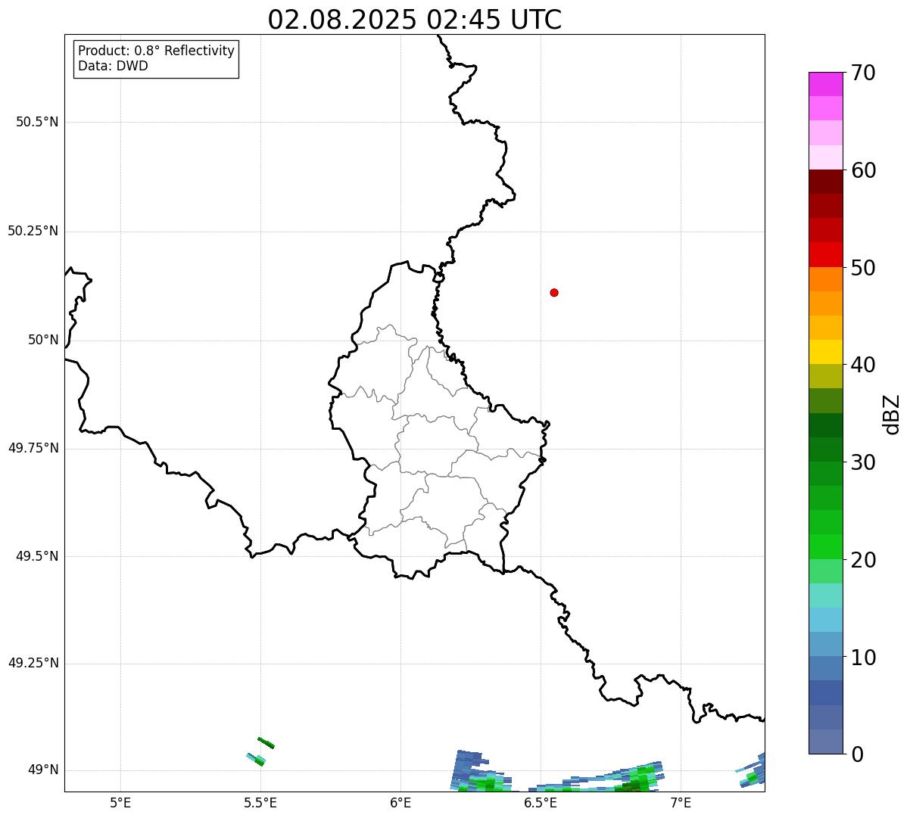The height and width of the screenshot is (818, 910).
Task: Click the 02.08.2025 02:45 UTC title
Action: (415, 20)
